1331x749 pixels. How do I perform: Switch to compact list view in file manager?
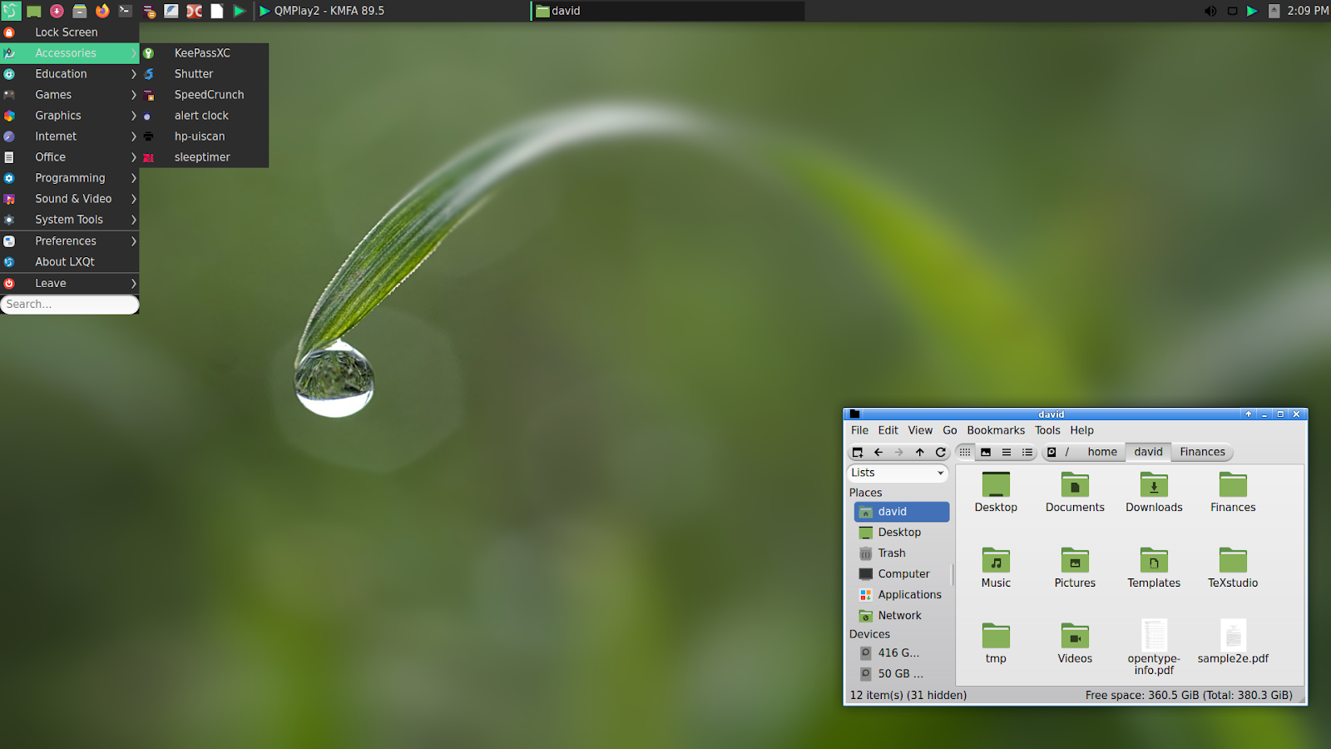[1007, 452]
